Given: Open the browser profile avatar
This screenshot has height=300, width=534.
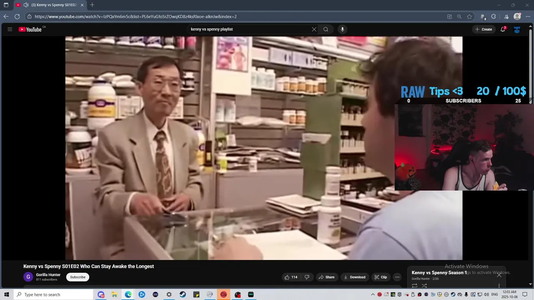Looking at the screenshot, I should click(x=517, y=17).
